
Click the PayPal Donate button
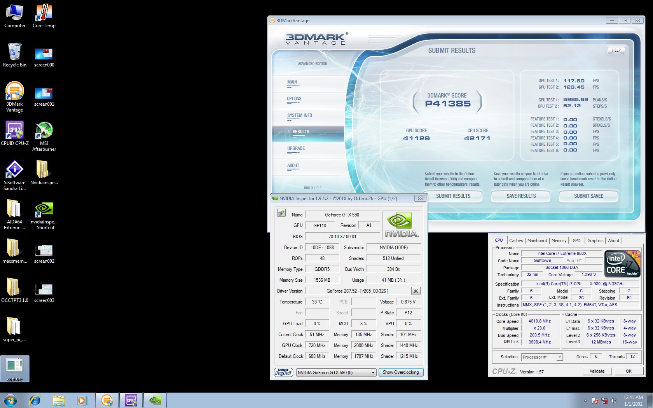283,372
